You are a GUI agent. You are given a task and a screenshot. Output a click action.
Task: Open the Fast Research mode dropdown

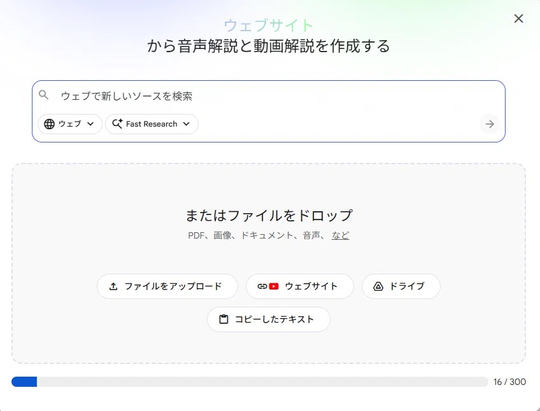point(152,124)
